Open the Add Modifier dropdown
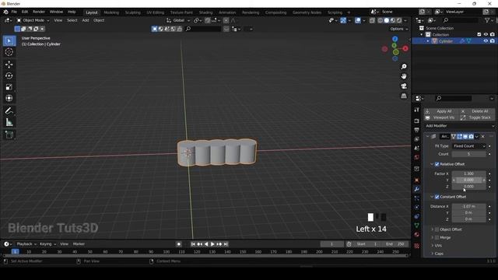 460,126
